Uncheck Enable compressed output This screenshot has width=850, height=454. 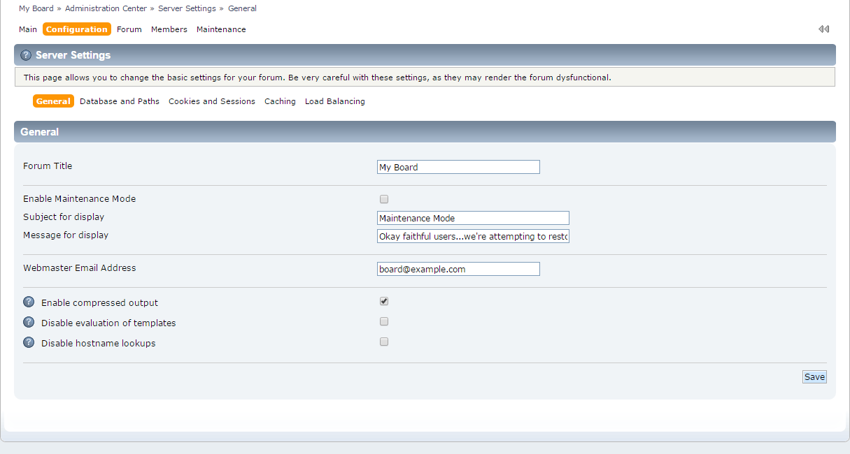point(383,301)
